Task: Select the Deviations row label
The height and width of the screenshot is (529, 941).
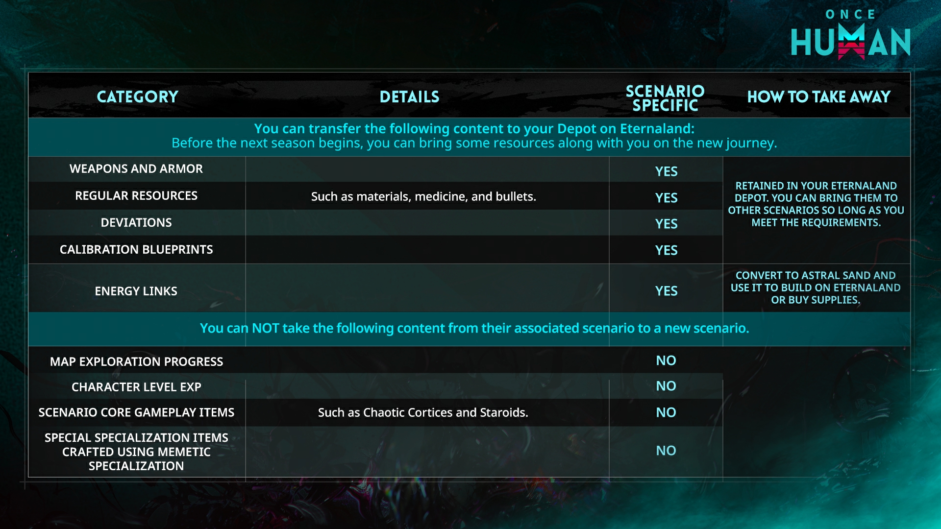Action: pyautogui.click(x=136, y=223)
